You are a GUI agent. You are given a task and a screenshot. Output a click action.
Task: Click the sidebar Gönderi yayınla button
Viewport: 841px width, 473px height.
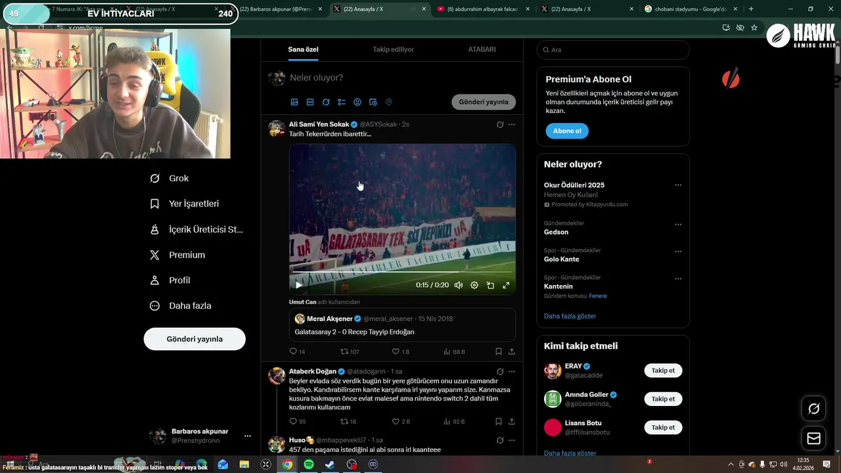coord(194,339)
